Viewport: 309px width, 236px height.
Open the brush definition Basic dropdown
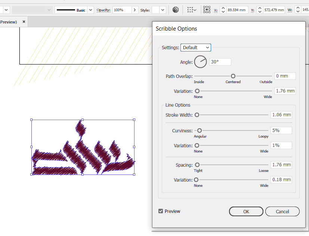point(90,10)
